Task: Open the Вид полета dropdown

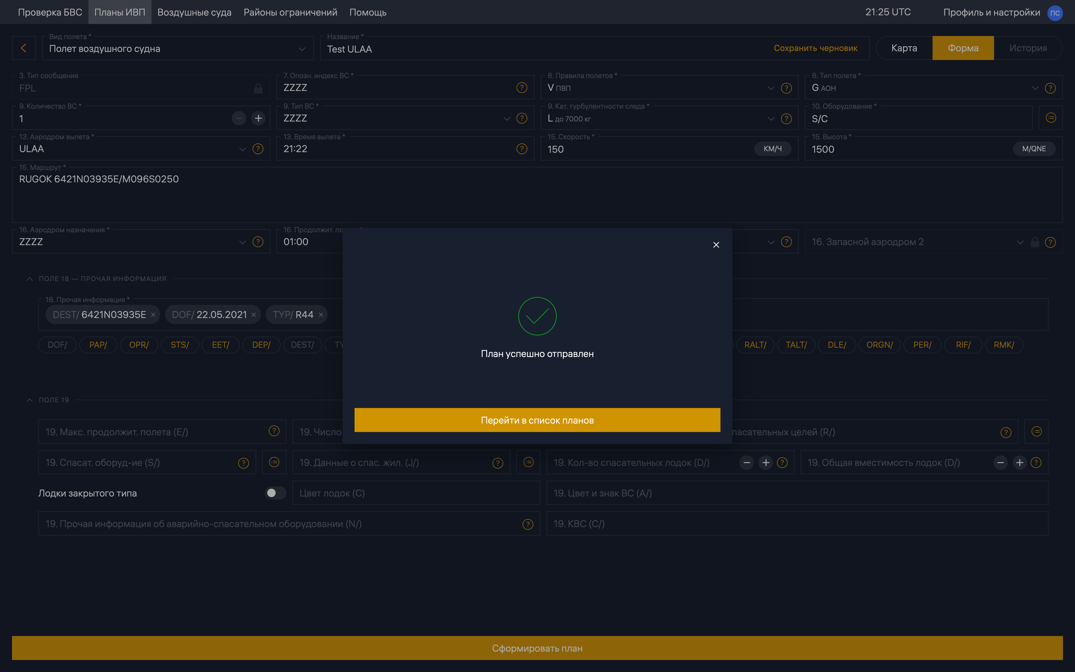Action: click(x=178, y=48)
